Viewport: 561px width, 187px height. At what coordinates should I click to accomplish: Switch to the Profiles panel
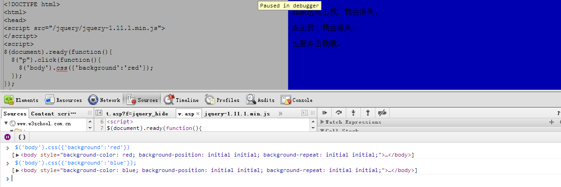point(222,100)
